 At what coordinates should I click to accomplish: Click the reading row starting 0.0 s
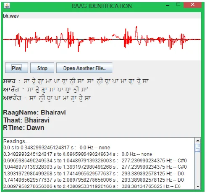click(57, 148)
